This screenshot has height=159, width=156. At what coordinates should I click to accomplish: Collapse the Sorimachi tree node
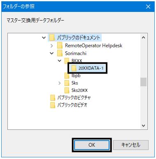click(51, 53)
